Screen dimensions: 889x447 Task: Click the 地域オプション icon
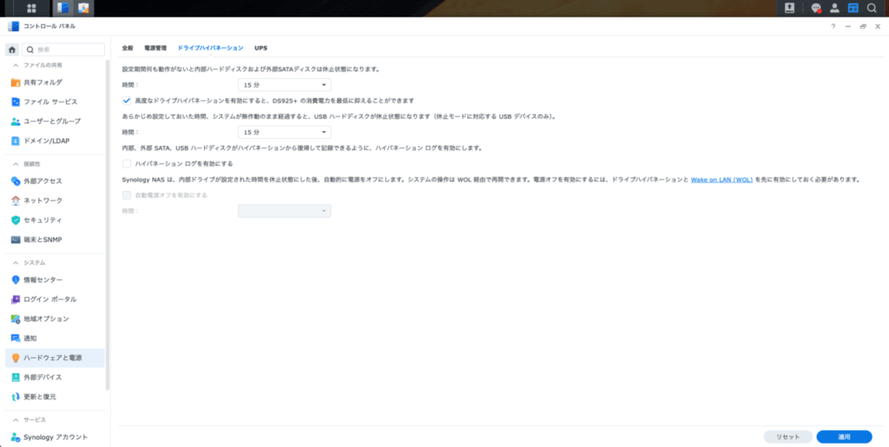pos(16,319)
